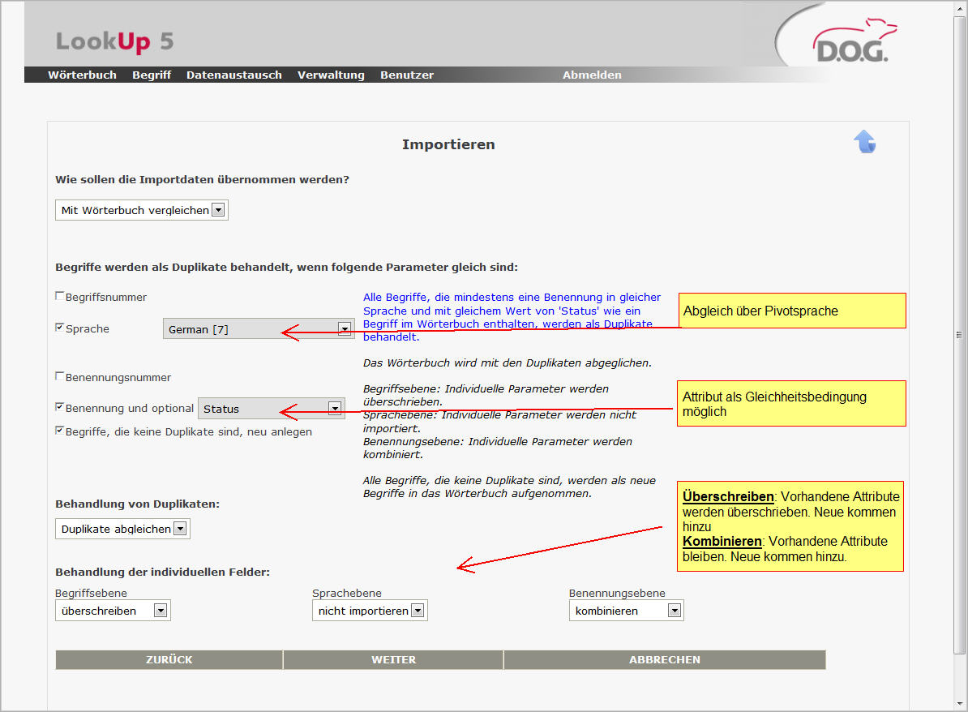Click 'Das Wörterbuch wird mit den Duplikaten abgeglichen.'

pyautogui.click(x=507, y=362)
